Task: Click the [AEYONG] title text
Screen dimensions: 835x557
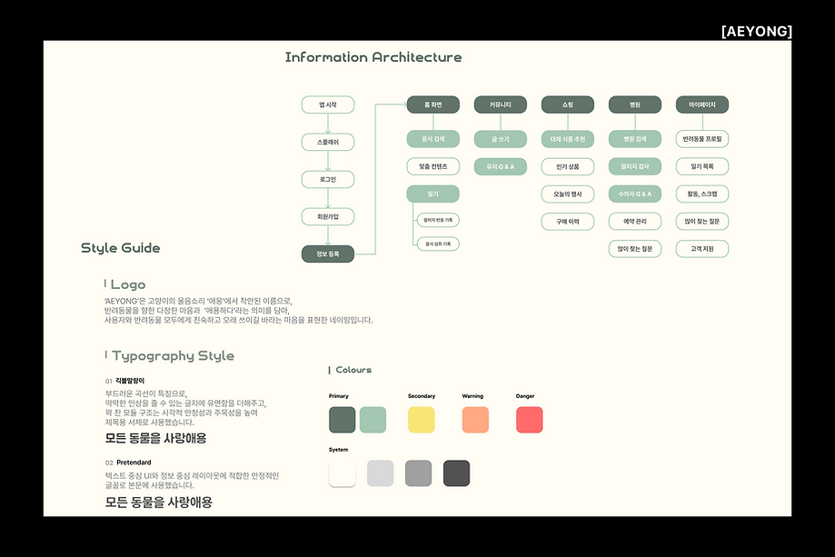Action: (x=757, y=32)
